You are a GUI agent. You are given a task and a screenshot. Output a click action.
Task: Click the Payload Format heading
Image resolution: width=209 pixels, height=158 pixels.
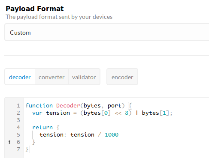point(35,9)
